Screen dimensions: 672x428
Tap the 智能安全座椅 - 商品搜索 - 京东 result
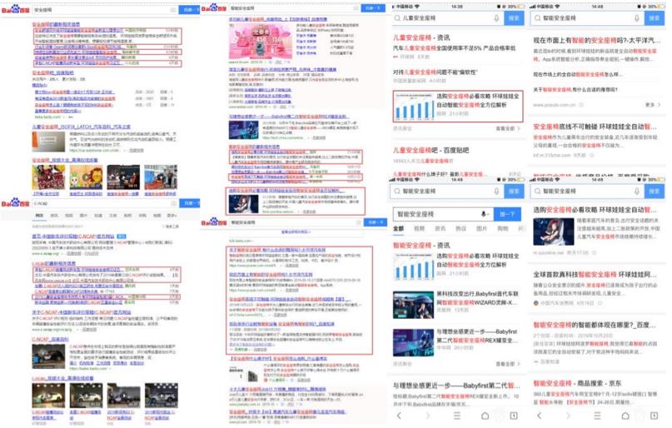(x=577, y=383)
